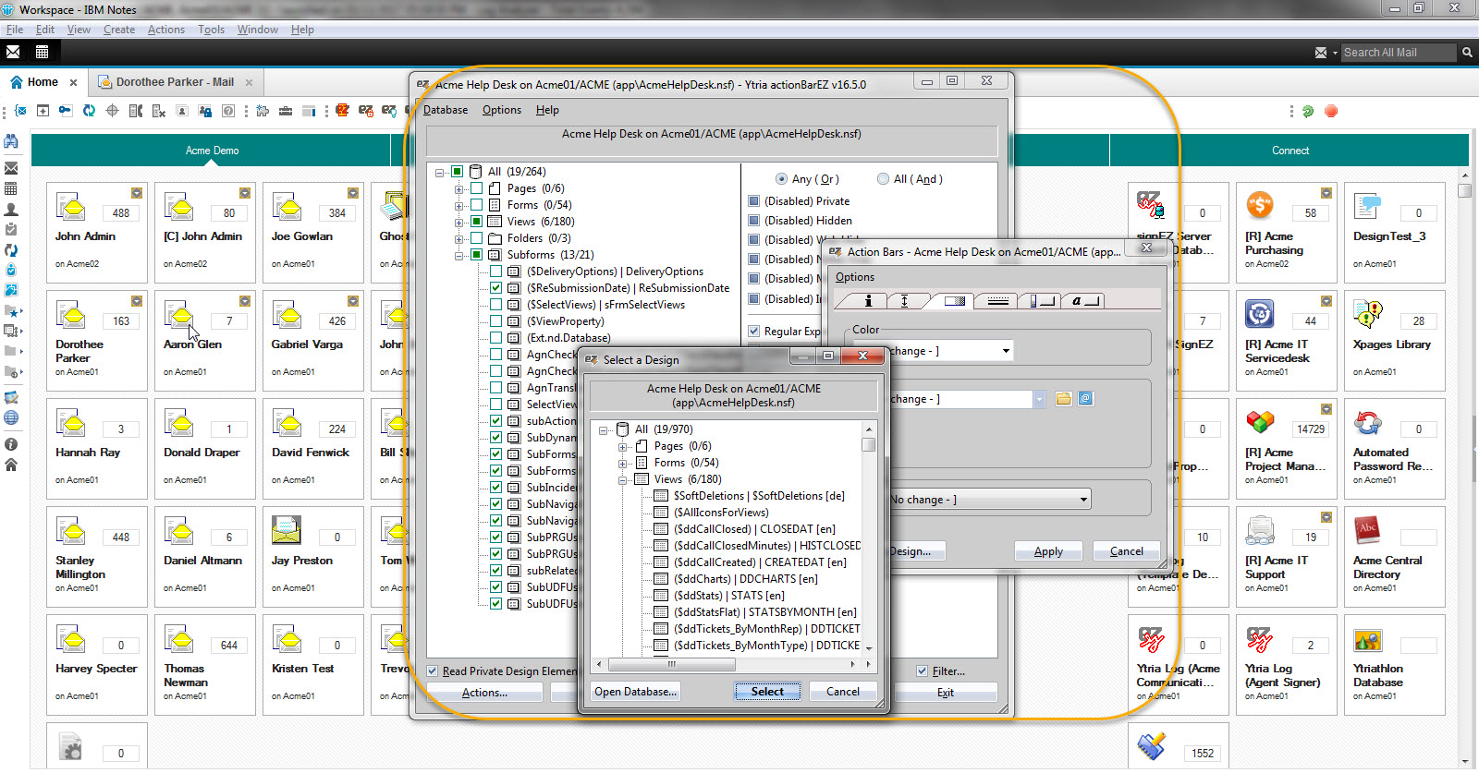Screen dimensions: 1479x773
Task: Open the Mail icon in the black bar
Action: pyautogui.click(x=13, y=52)
